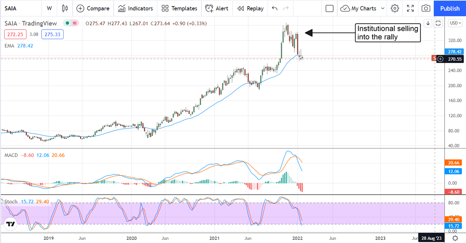Screen dimensions: 466x243
Task: Select the SAIA · TradingView legend title
Action: 30,23
